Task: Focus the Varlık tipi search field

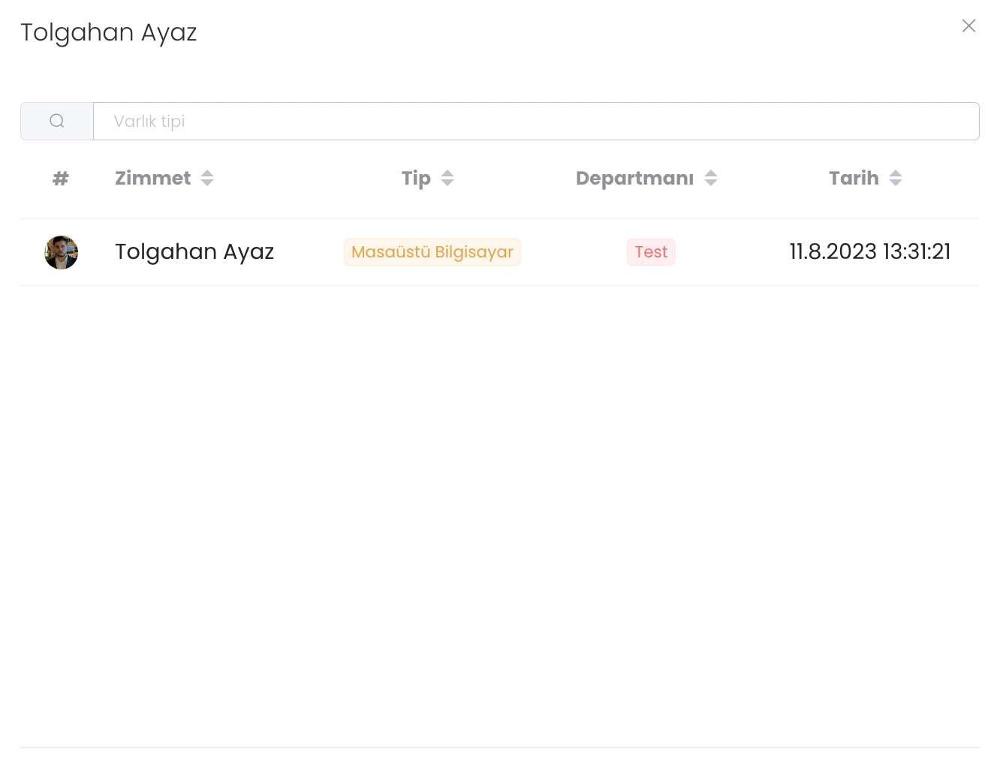Action: pyautogui.click(x=535, y=121)
